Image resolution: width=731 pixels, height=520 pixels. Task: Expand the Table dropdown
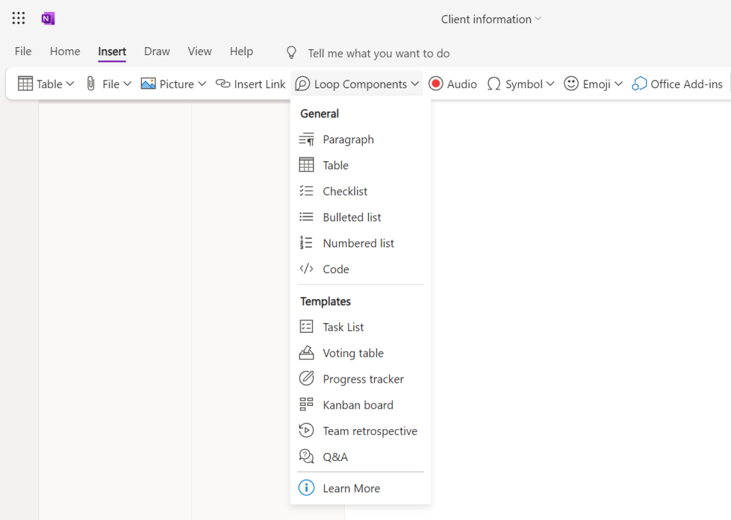45,84
